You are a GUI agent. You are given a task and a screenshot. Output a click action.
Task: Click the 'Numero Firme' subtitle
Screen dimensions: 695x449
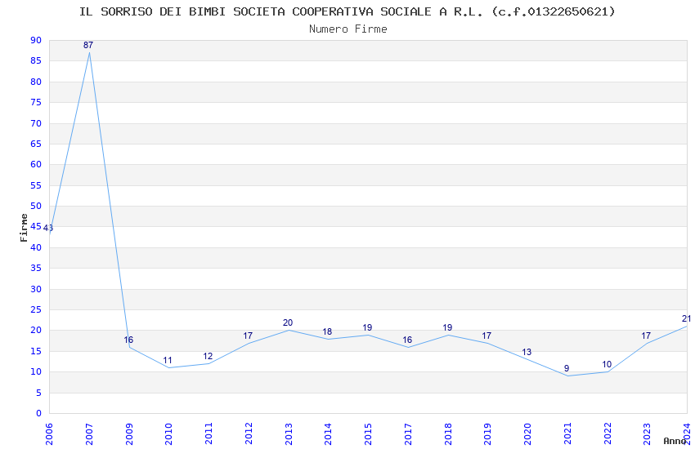pos(347,29)
